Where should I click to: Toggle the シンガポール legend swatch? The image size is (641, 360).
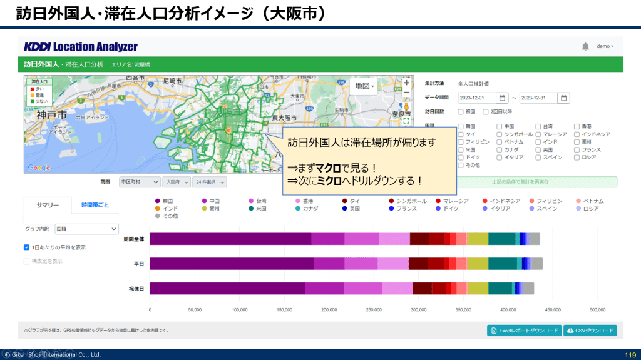pyautogui.click(x=391, y=201)
